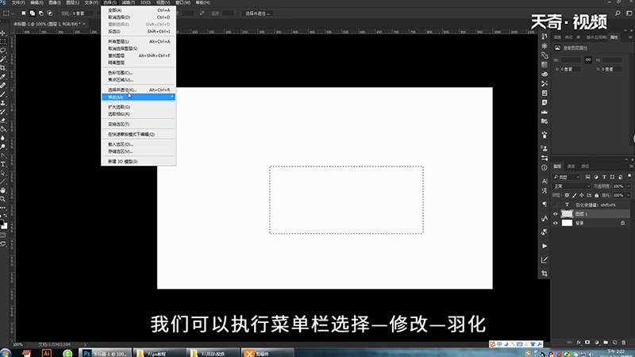
Task: Click the foreground color swatch
Action: [2, 223]
